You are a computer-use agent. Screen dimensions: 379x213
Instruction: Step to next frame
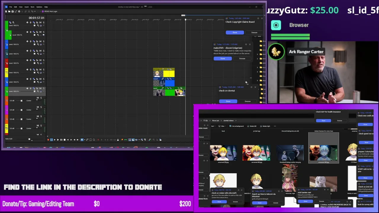click(78, 140)
